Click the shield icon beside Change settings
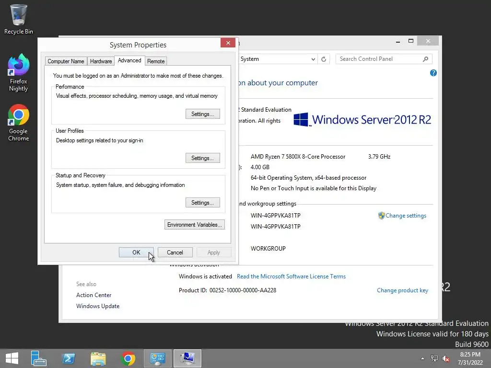Image resolution: width=491 pixels, height=368 pixels. 381,215
